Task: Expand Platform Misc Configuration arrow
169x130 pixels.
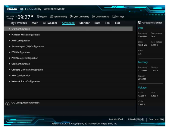Action: click(10, 35)
